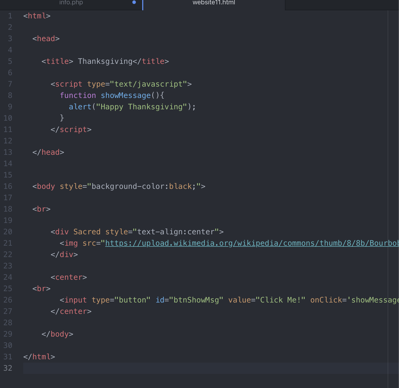The image size is (399, 388).
Task: Click the "btnShowMsg" id value
Action: [x=196, y=300]
